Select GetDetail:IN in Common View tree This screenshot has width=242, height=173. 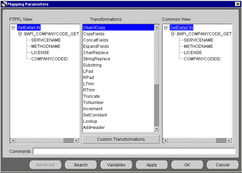[x=181, y=28]
